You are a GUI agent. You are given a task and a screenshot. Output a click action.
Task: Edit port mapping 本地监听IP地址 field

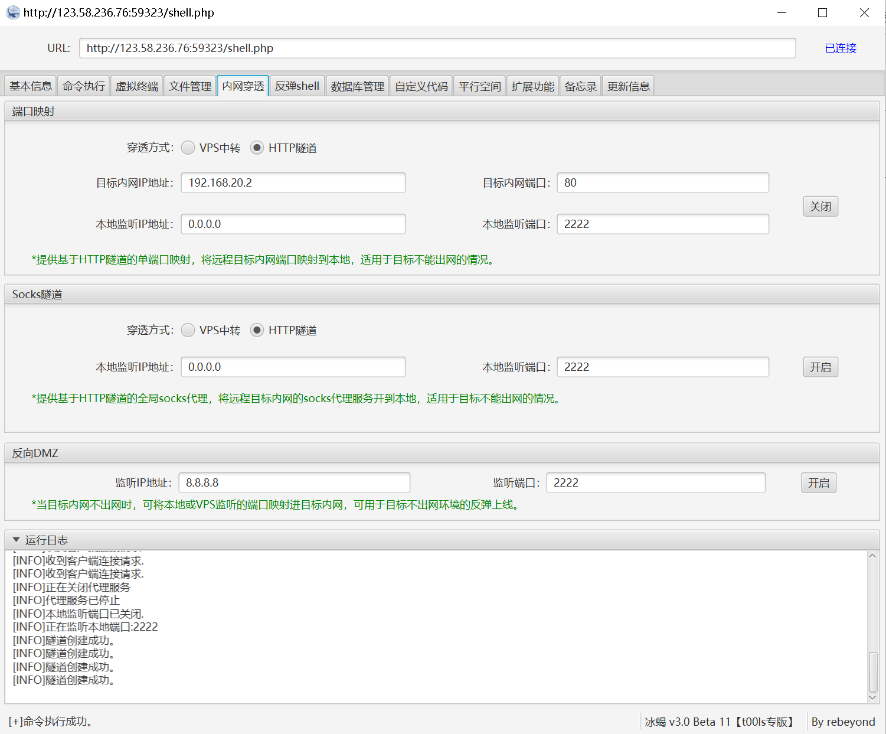[x=293, y=224]
